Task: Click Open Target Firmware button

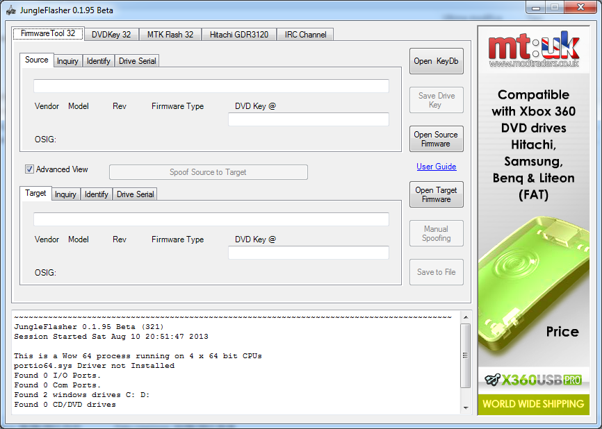Action: tap(436, 194)
